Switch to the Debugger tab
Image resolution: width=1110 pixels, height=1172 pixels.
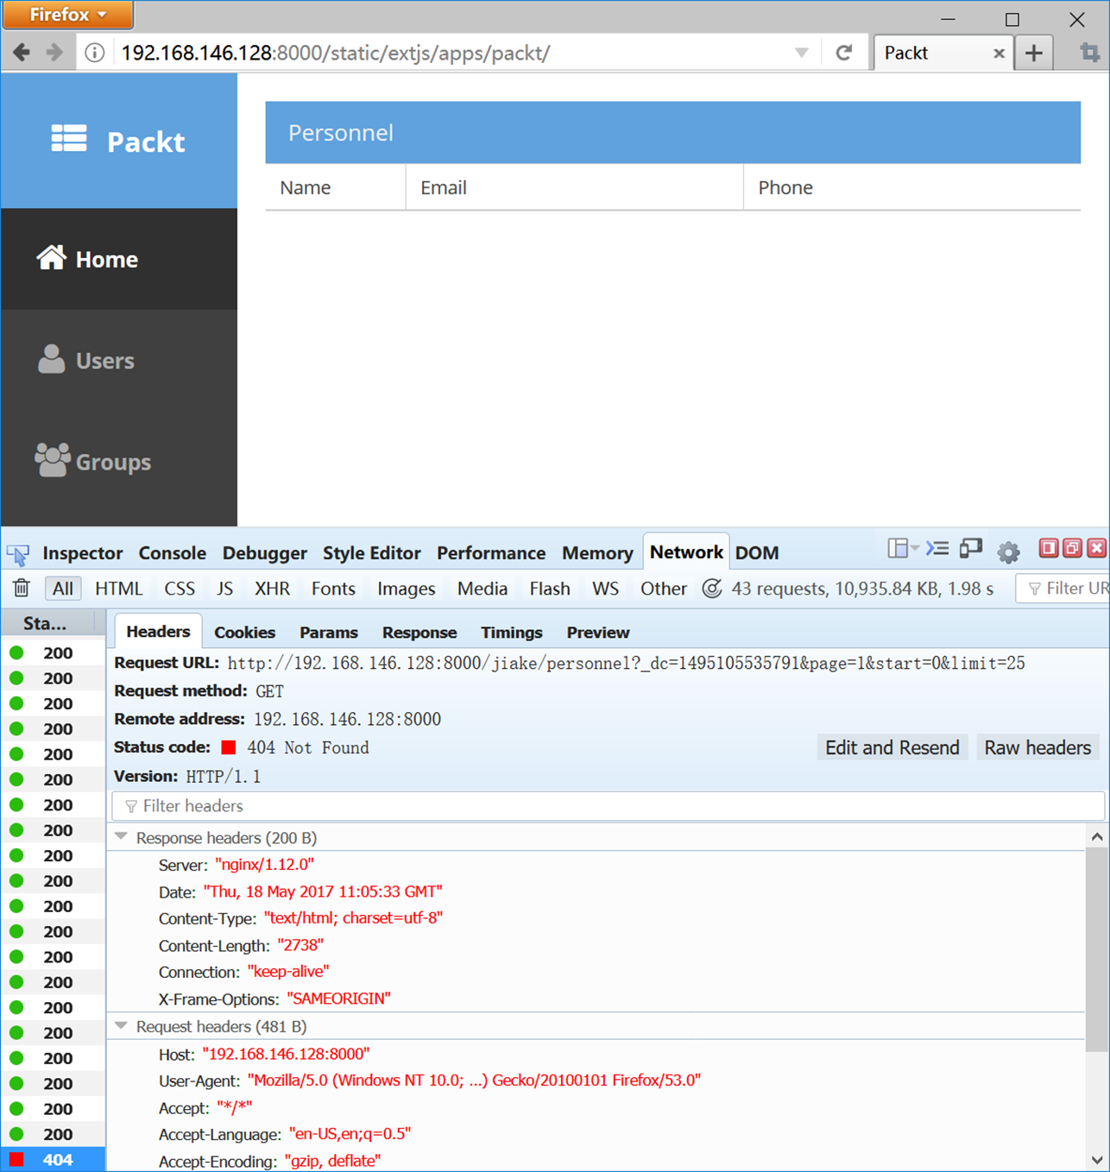265,553
